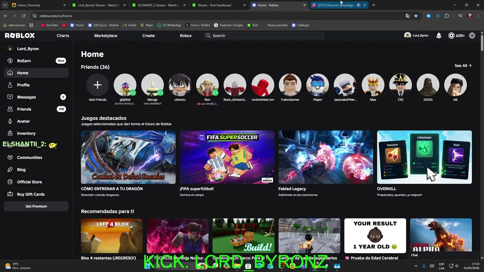Switch to the Discord tab

[x=339, y=5]
